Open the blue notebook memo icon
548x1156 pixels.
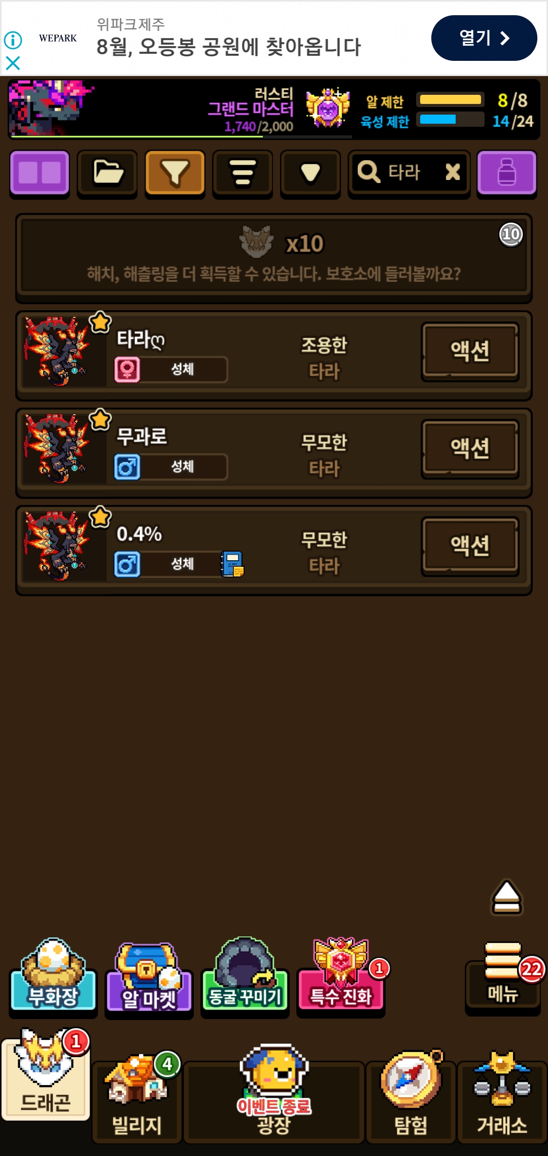pyautogui.click(x=232, y=564)
